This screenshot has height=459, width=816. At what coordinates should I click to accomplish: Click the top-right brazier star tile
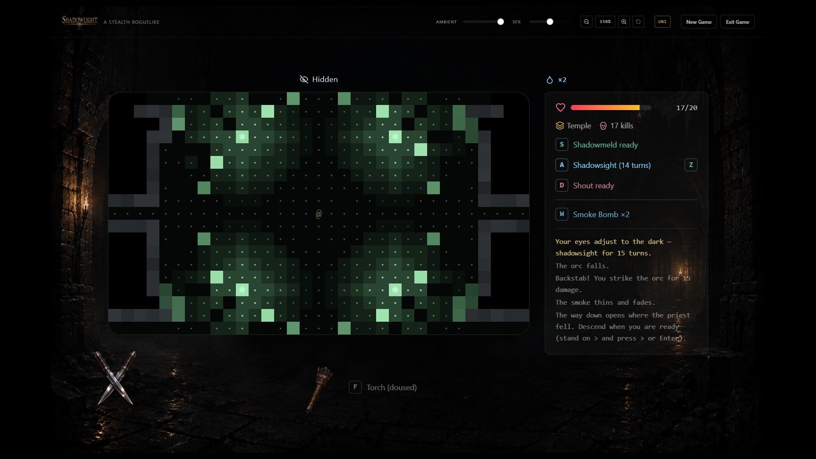395,137
